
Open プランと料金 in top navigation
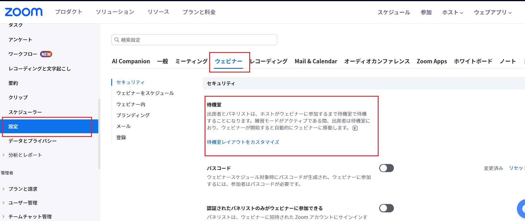pos(199,12)
